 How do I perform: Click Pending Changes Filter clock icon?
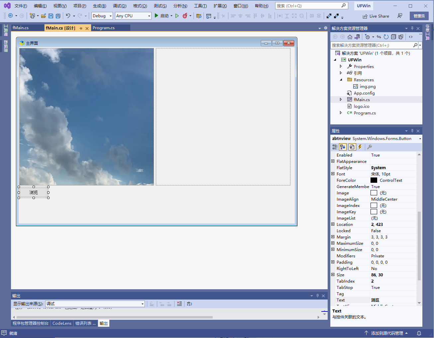[368, 37]
